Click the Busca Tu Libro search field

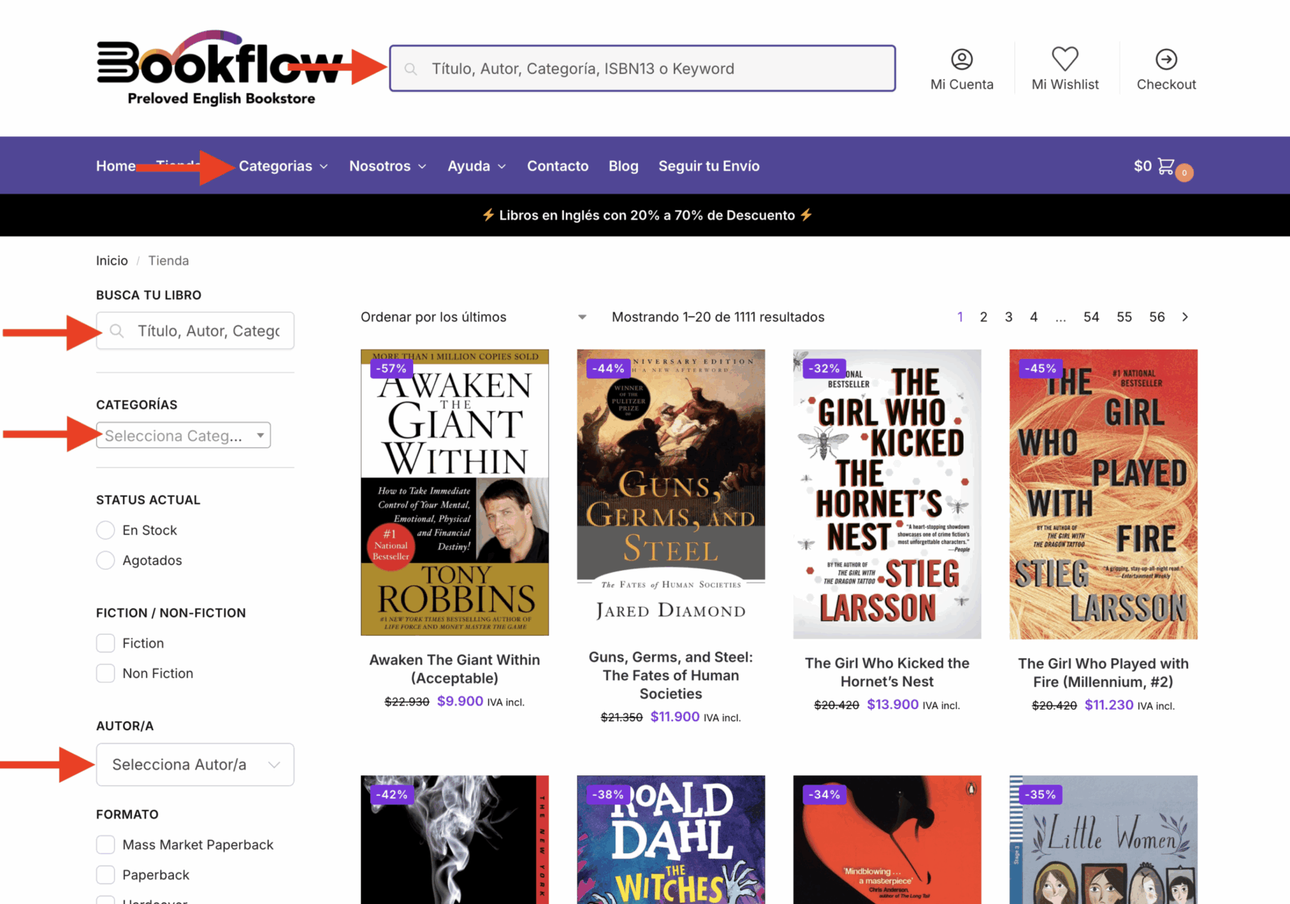click(x=195, y=331)
